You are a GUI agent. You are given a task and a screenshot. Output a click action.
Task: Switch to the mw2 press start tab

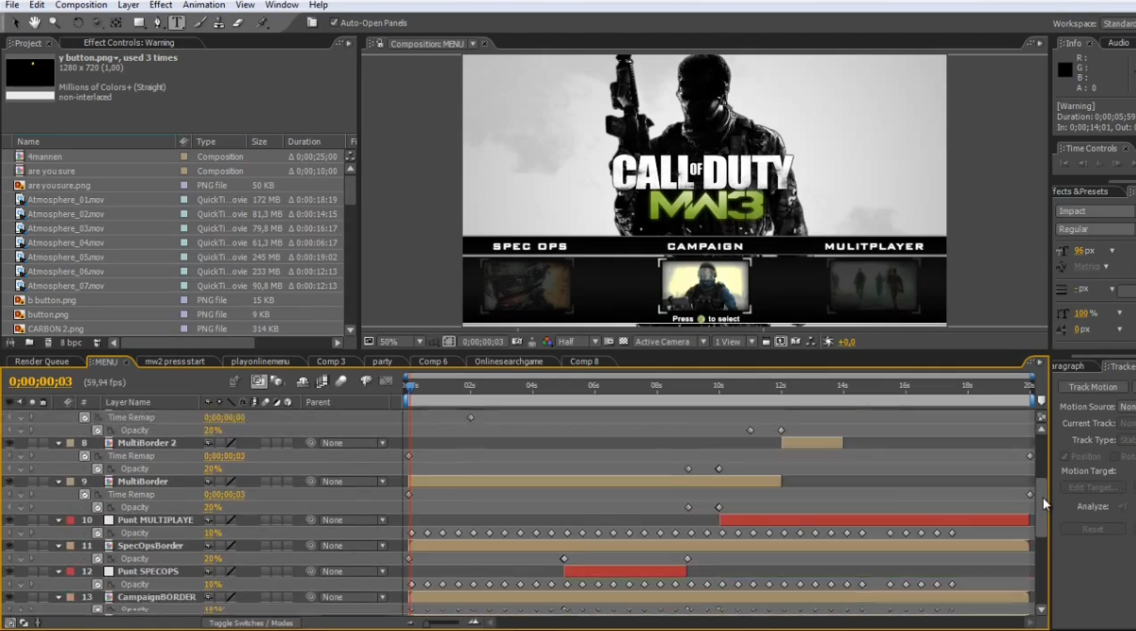click(174, 362)
